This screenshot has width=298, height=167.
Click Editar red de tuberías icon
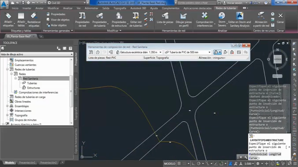pyautogui.click(x=135, y=16)
